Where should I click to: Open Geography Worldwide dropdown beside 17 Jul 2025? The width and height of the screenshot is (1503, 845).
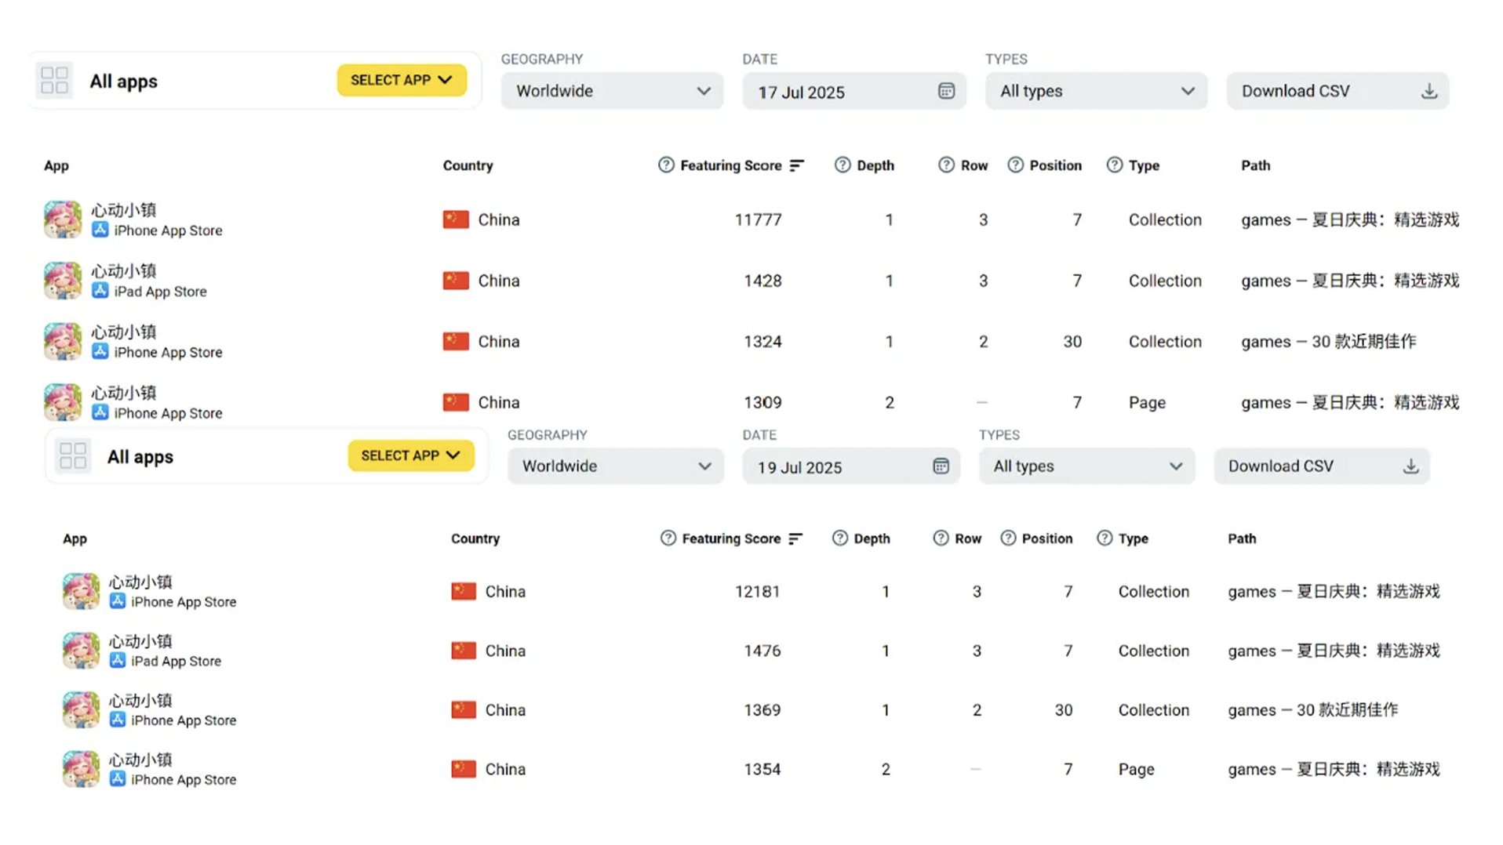(x=612, y=91)
